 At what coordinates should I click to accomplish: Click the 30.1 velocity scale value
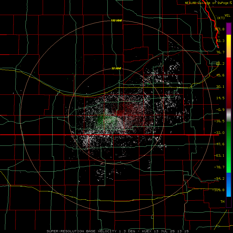click(220, 87)
